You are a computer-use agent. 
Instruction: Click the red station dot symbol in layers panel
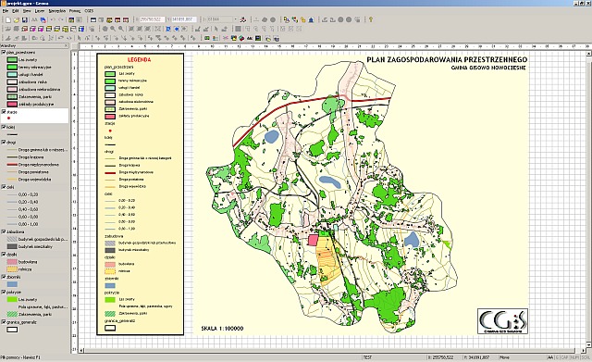click(x=8, y=119)
